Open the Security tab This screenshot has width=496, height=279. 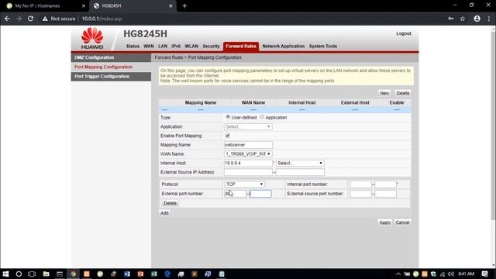tap(211, 46)
